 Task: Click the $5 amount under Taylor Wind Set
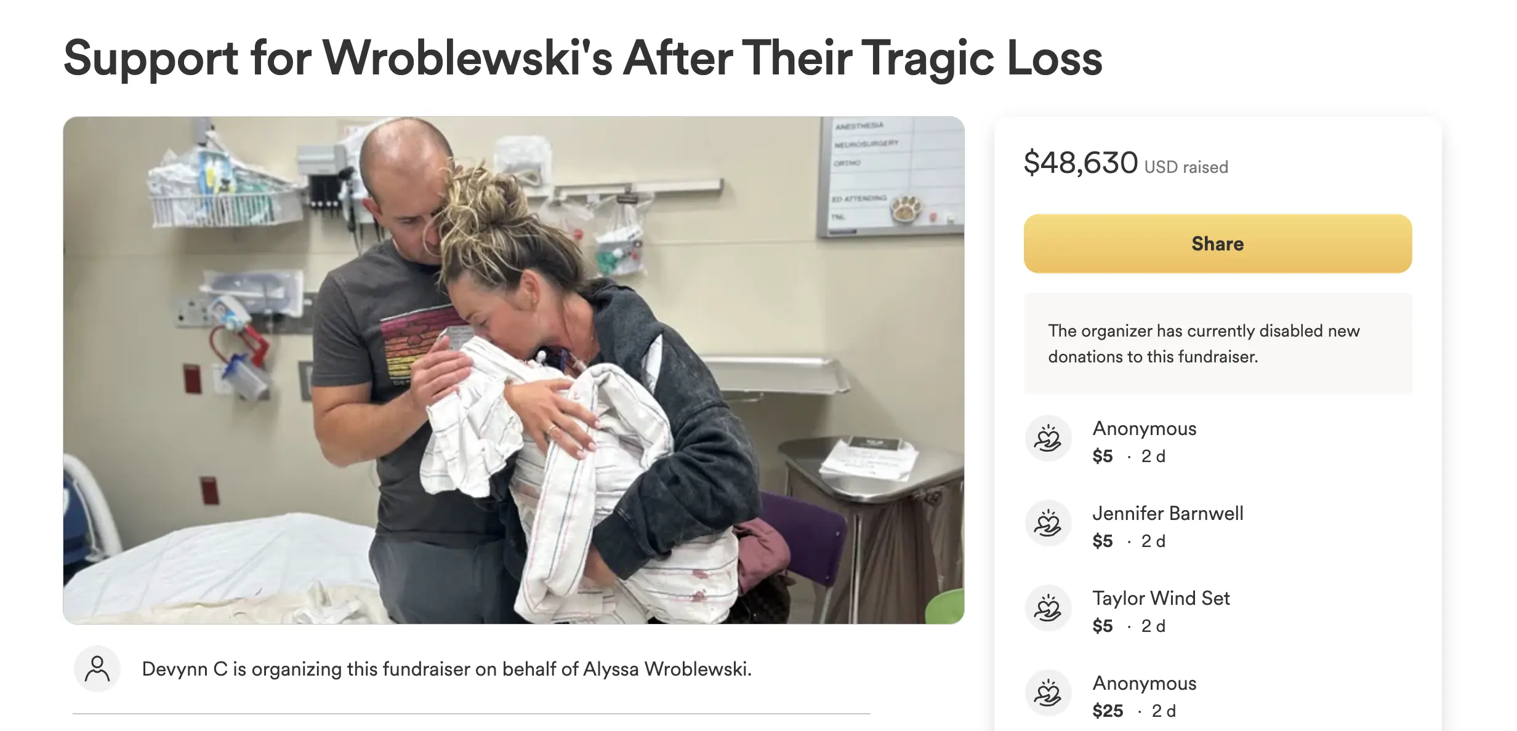[x=1102, y=626]
